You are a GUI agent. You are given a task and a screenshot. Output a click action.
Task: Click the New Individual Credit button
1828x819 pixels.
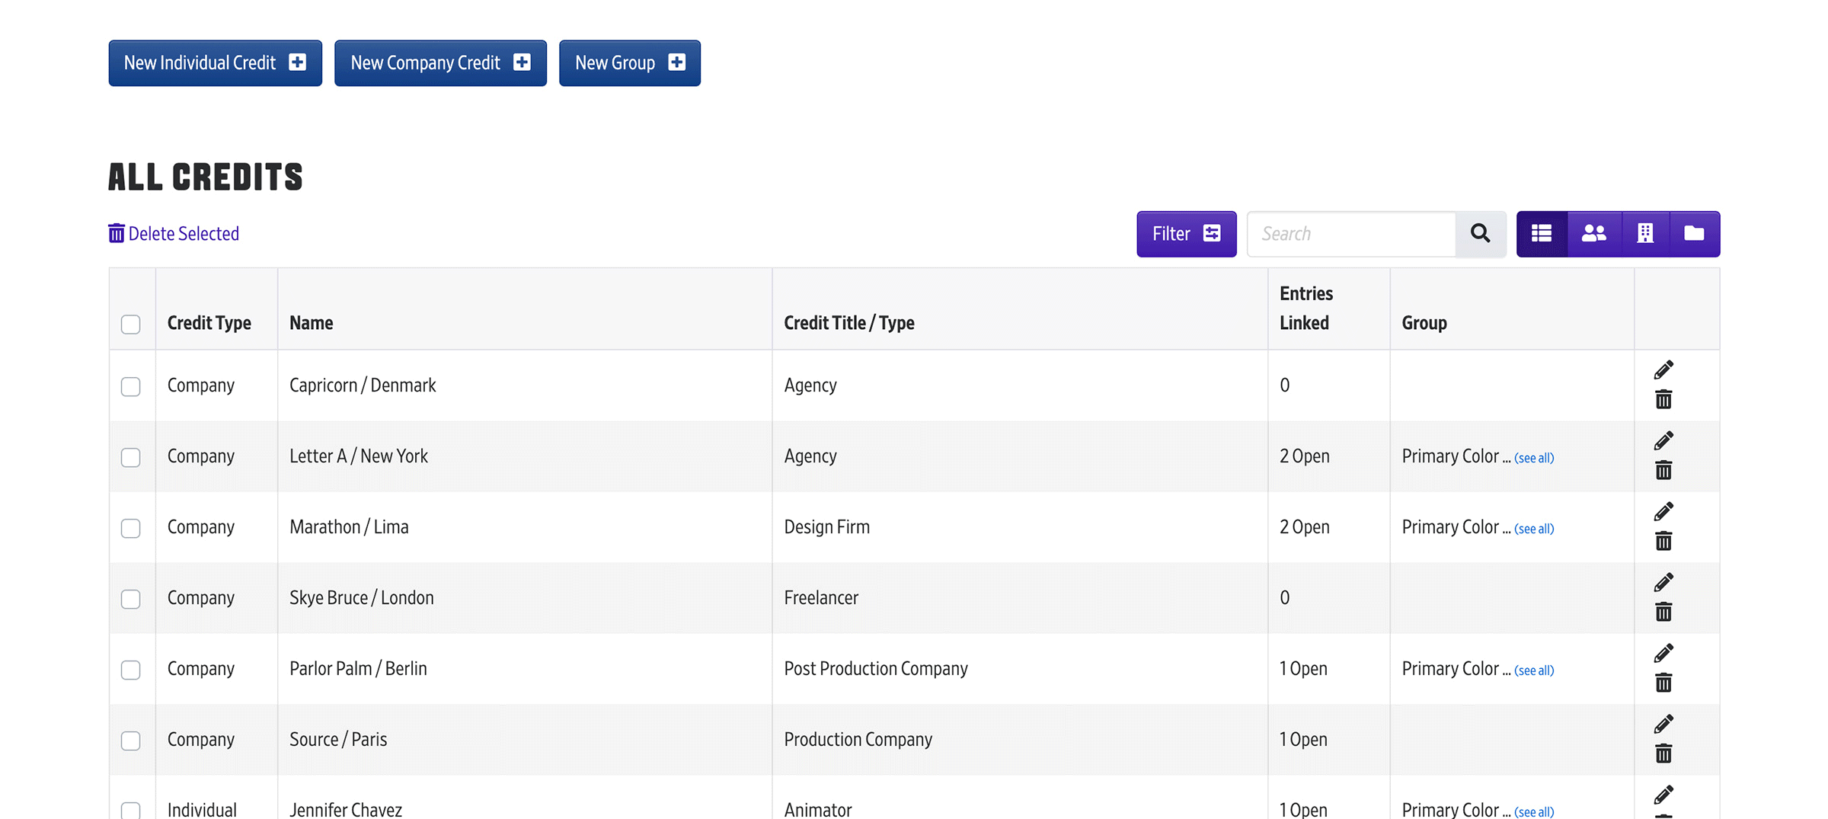tap(215, 63)
